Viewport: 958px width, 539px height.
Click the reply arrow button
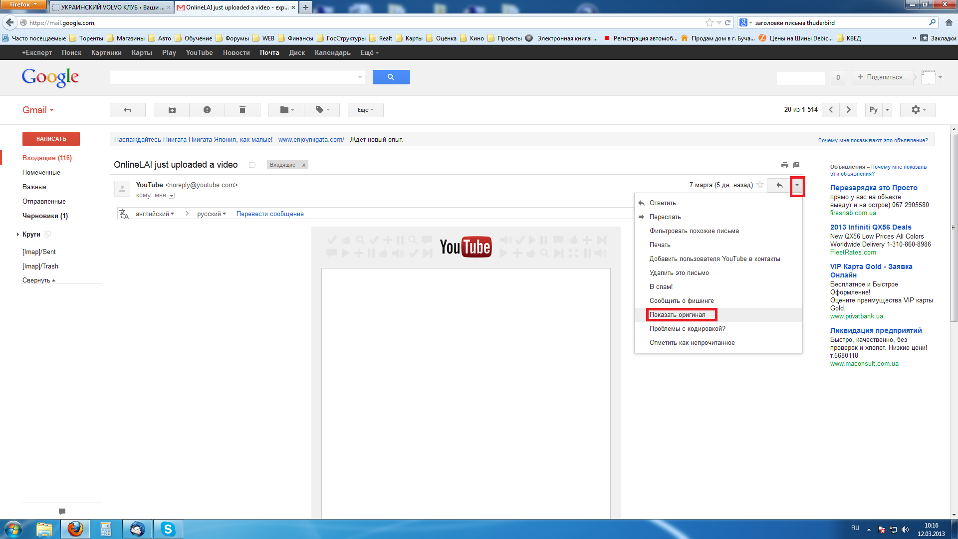pos(779,185)
